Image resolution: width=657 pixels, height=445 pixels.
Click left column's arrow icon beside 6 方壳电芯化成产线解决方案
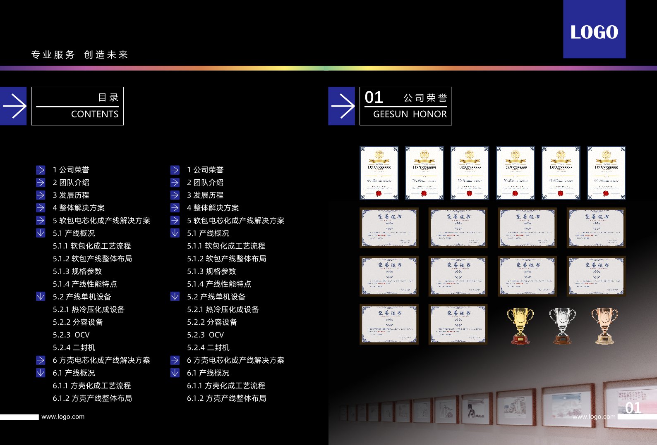tap(41, 360)
